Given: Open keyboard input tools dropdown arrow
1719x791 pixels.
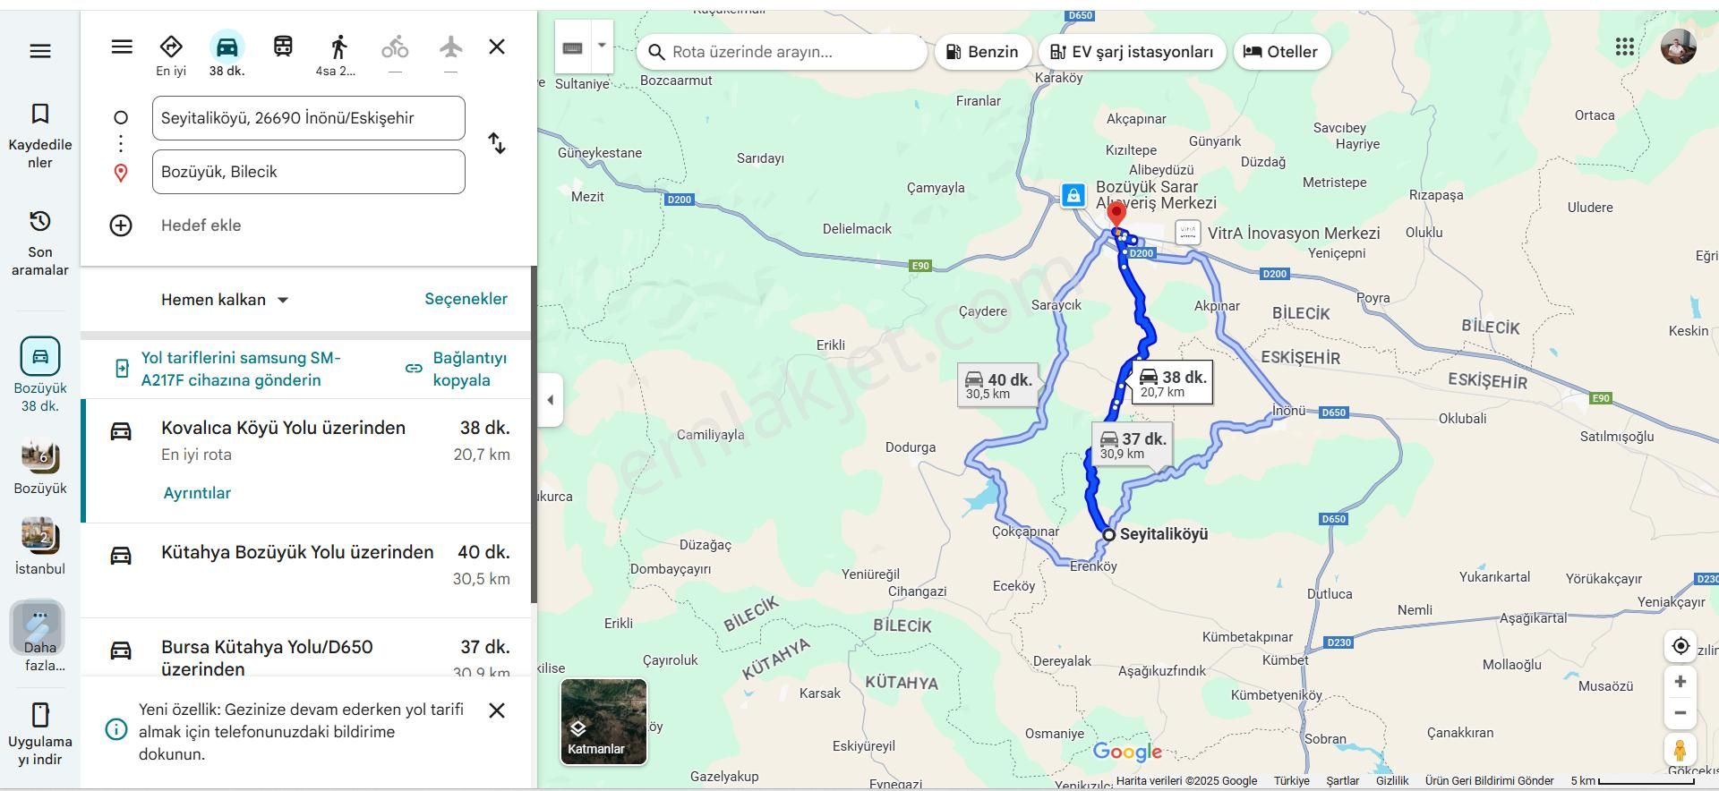Looking at the screenshot, I should pyautogui.click(x=602, y=46).
